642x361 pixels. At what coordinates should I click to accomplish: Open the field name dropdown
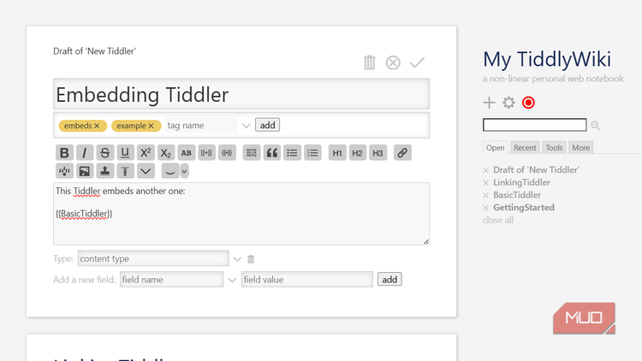pyautogui.click(x=232, y=280)
